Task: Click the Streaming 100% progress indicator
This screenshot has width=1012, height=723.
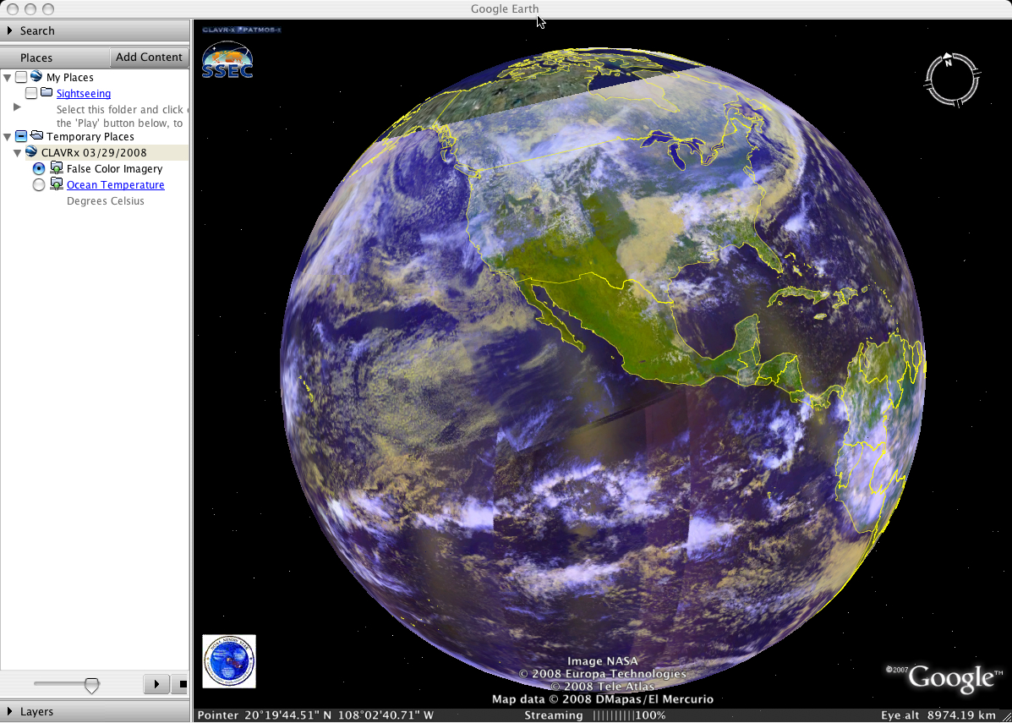Action: click(x=595, y=715)
